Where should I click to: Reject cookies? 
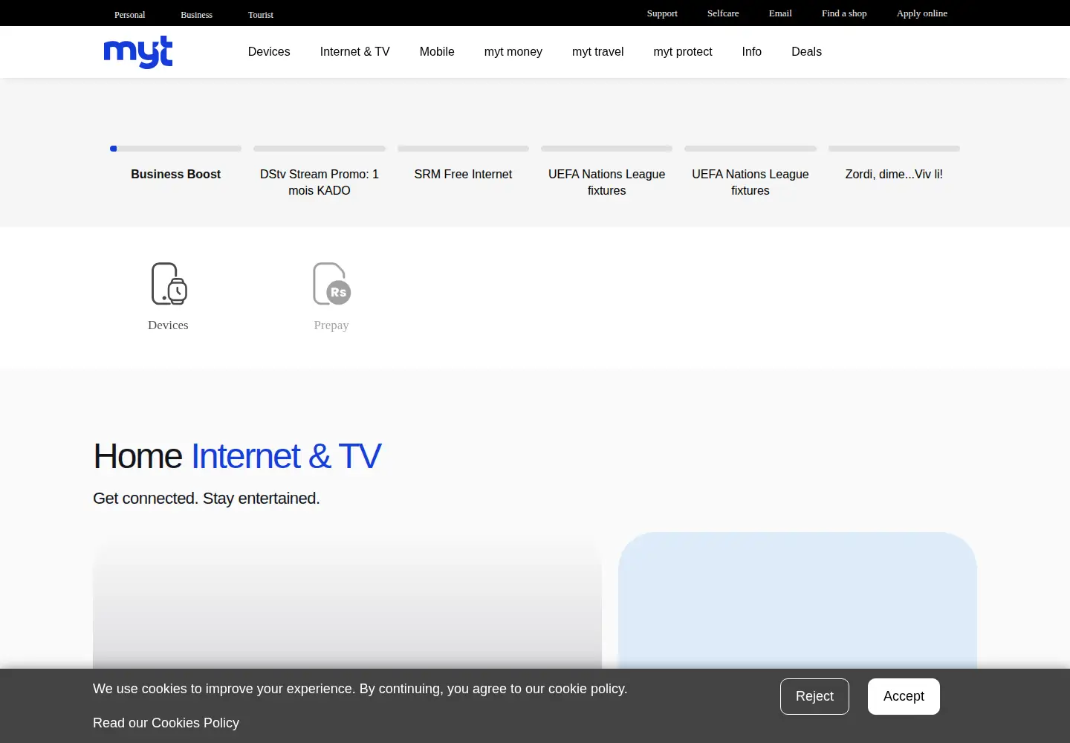click(814, 696)
